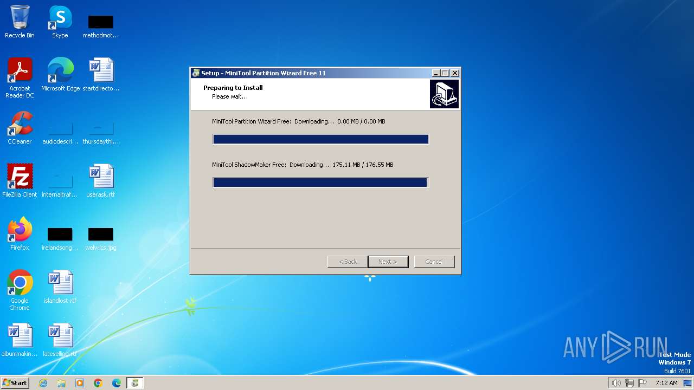Select the methodmot... desktop file

[x=101, y=26]
